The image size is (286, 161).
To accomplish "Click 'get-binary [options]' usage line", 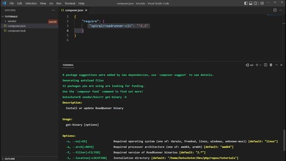I will click(x=82, y=125).
